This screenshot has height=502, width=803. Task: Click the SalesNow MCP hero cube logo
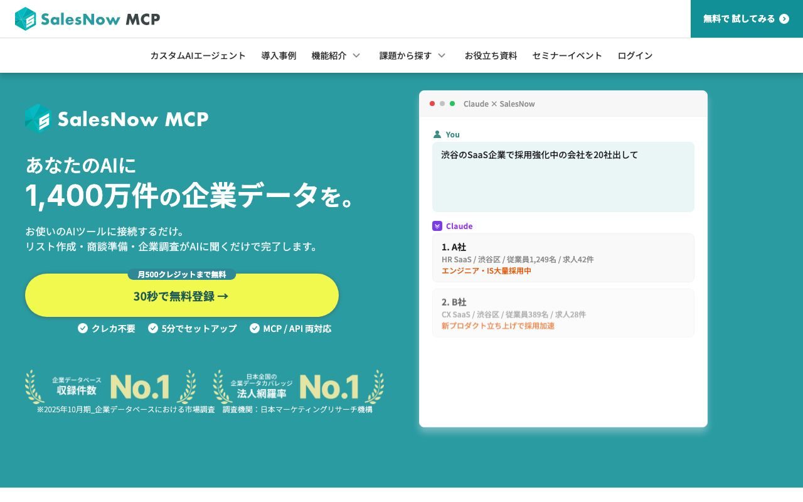click(x=38, y=119)
